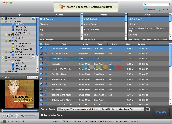This screenshot has height=124, width=172.
Task: Click the gear settings icon above device tree
Action: (x=19, y=15)
